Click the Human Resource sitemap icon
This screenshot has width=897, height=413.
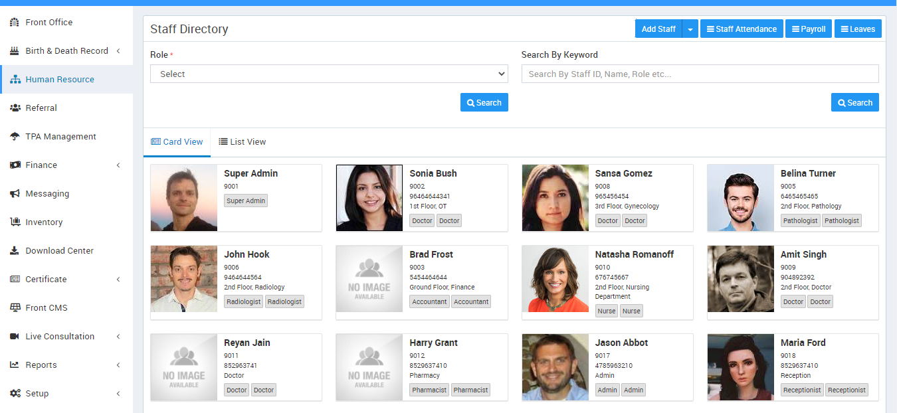[15, 80]
